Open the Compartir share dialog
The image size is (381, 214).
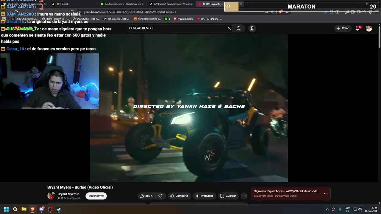[179, 196]
